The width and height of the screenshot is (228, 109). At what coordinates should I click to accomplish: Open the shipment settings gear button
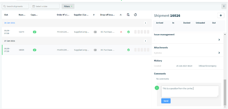pos(221,15)
